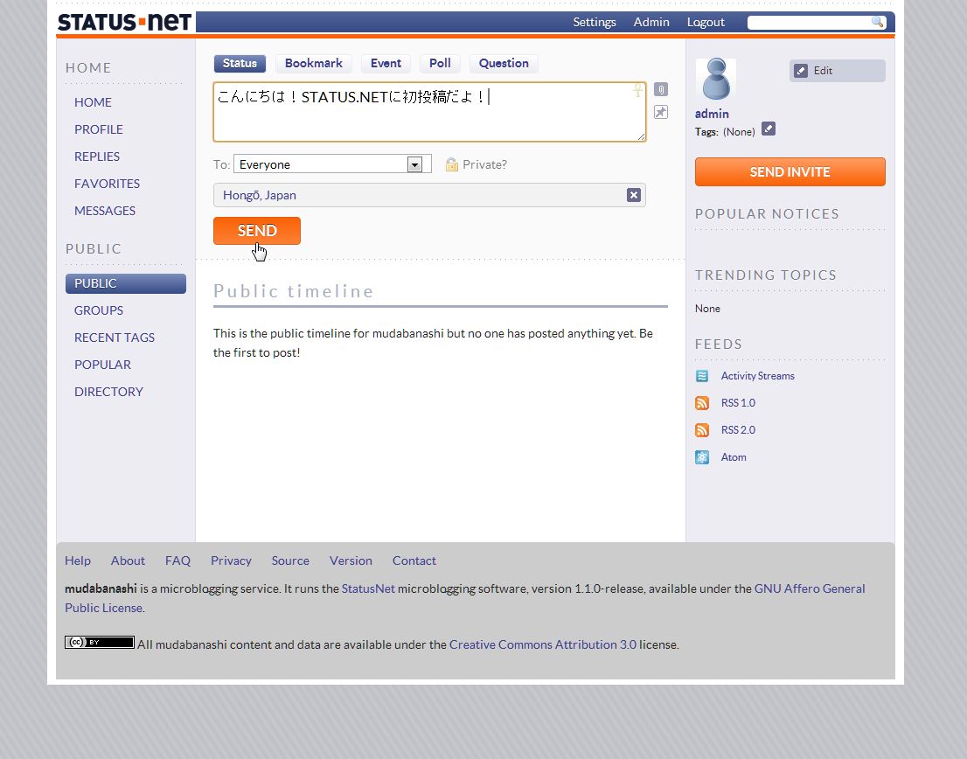
Task: Open FAVORITES in the sidebar
Action: coord(107,184)
